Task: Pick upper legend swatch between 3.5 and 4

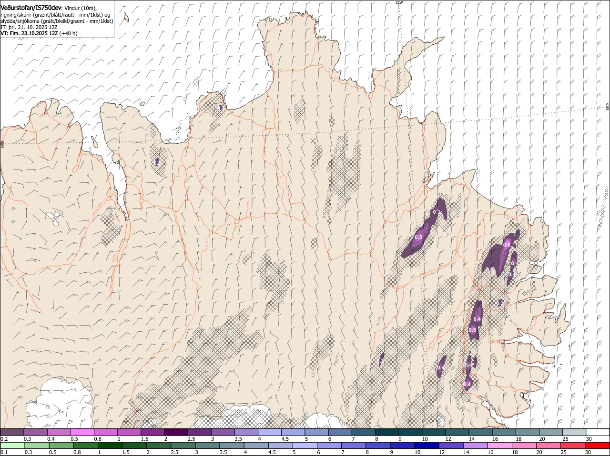Action: click(246, 432)
